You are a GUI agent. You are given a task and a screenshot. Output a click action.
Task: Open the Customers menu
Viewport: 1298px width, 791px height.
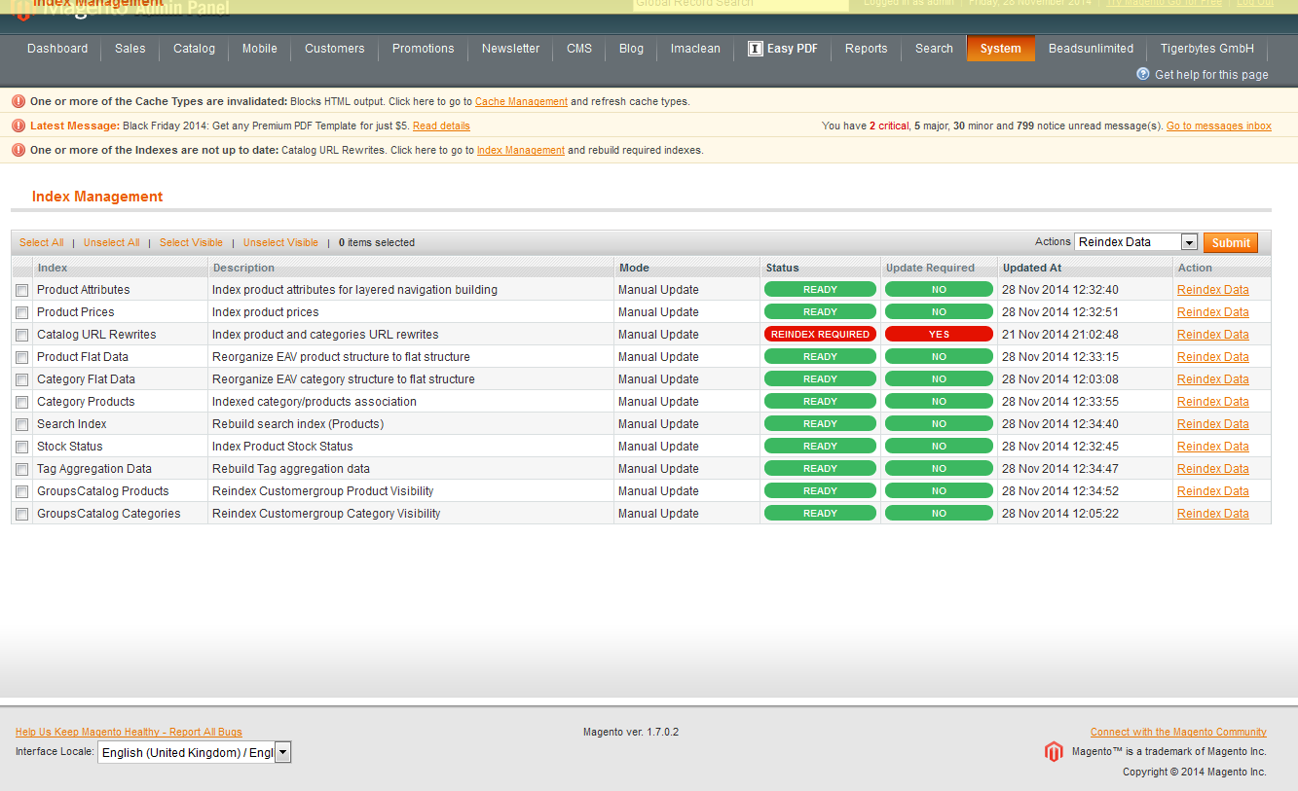pos(334,49)
